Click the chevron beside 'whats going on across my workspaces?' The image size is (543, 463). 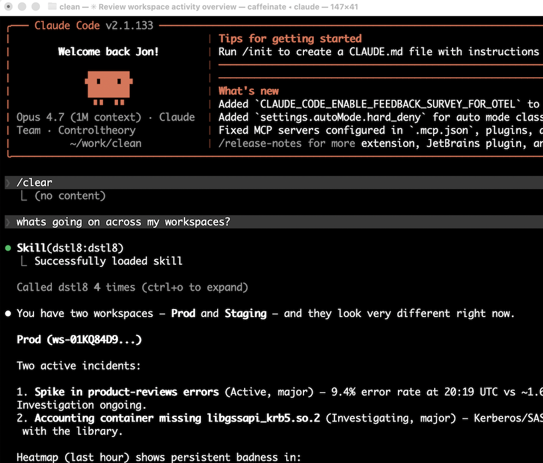click(x=8, y=222)
